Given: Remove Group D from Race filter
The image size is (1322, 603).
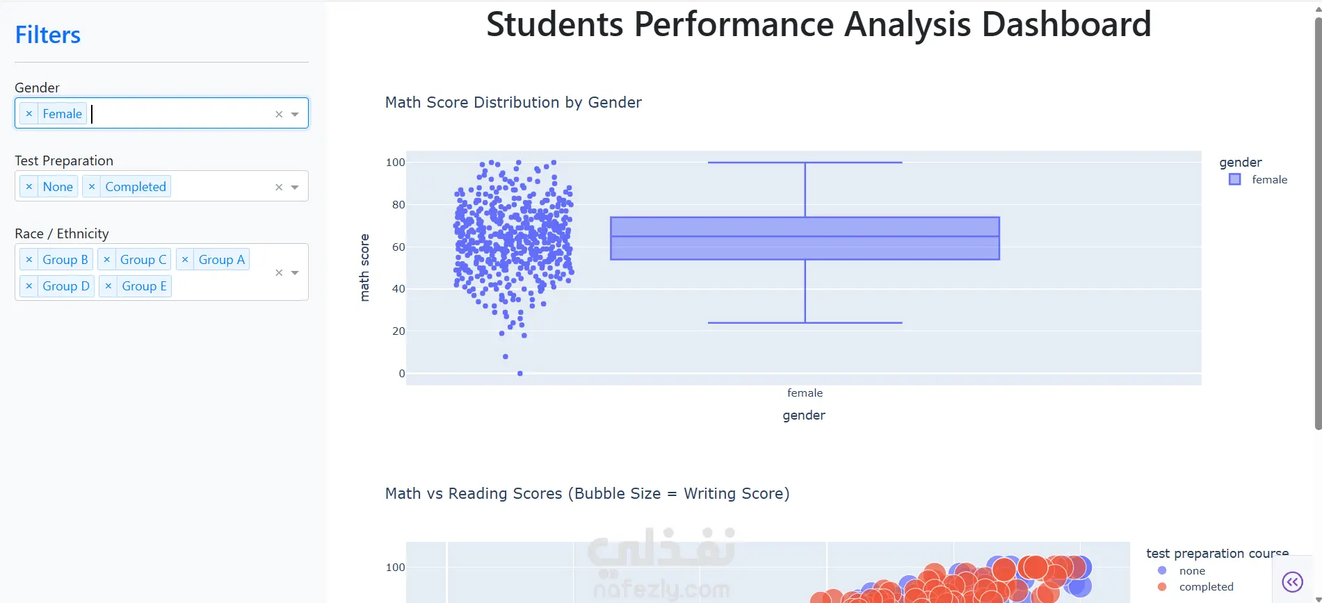Looking at the screenshot, I should coord(29,286).
